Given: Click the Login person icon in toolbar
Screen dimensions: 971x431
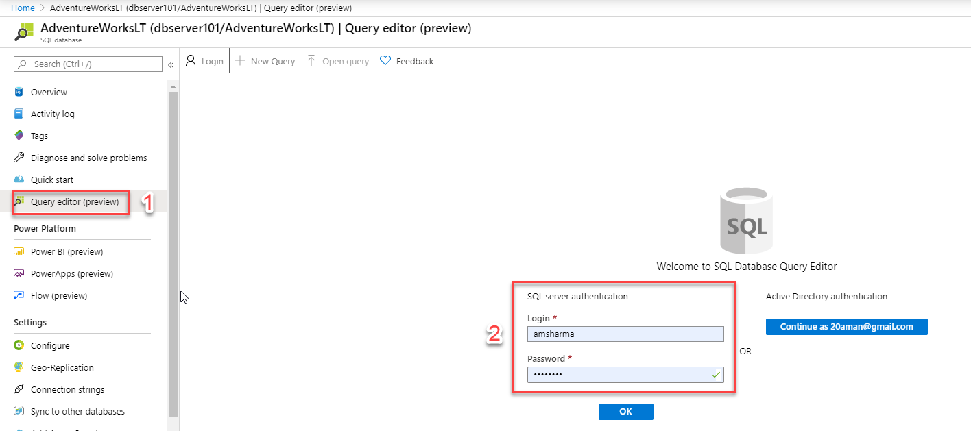Looking at the screenshot, I should click(x=191, y=60).
